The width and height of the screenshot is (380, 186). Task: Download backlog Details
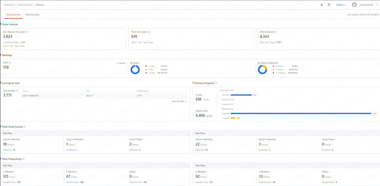(120, 63)
